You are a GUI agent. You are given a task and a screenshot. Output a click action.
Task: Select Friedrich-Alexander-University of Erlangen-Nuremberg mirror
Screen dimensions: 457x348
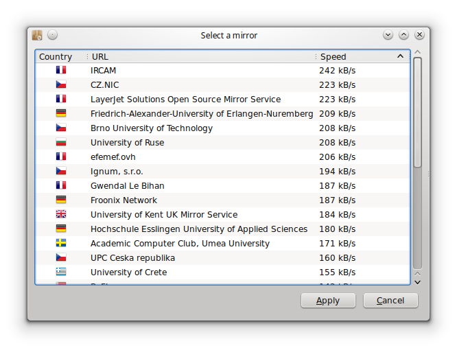pos(223,114)
